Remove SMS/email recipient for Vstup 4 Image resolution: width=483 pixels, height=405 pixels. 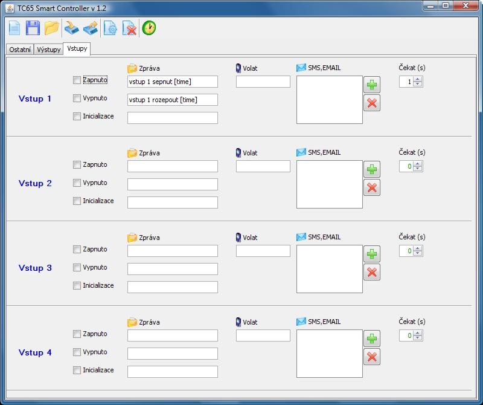tap(372, 357)
